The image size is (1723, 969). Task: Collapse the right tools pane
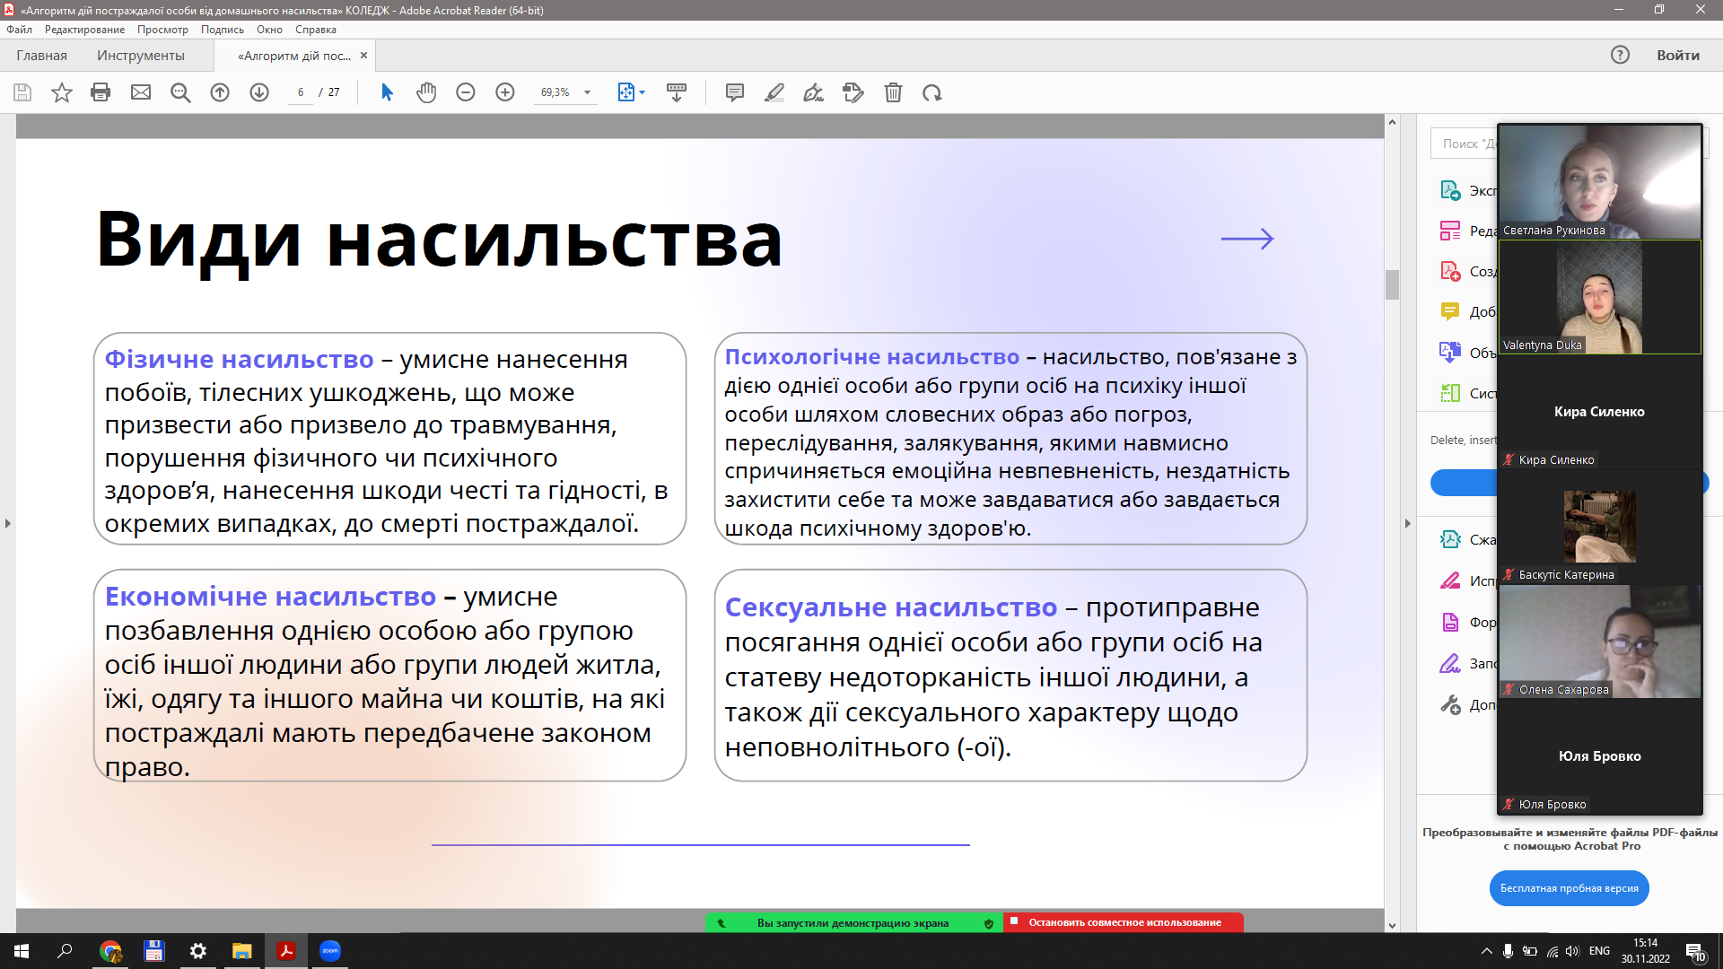point(1407,523)
